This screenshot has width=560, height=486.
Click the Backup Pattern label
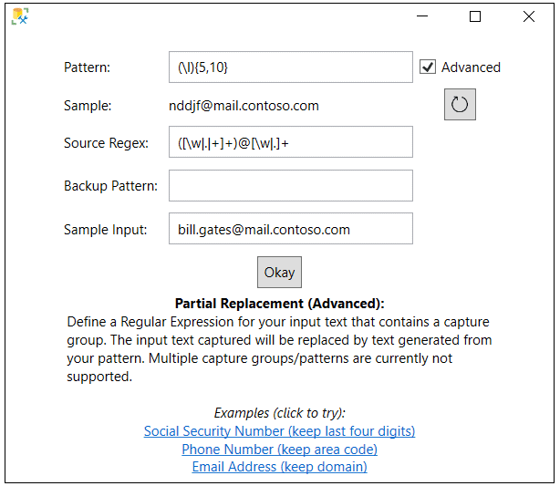110,186
